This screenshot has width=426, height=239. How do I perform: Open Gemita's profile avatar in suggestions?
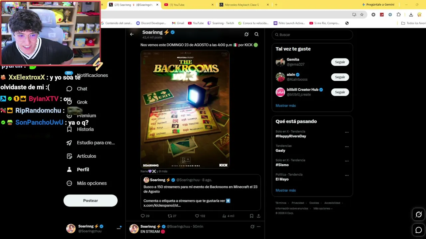[280, 62]
